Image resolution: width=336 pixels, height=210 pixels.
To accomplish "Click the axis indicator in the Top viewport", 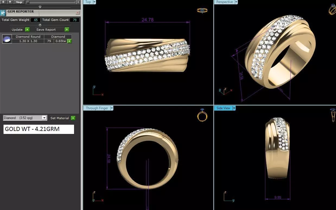I will [x=98, y=90].
